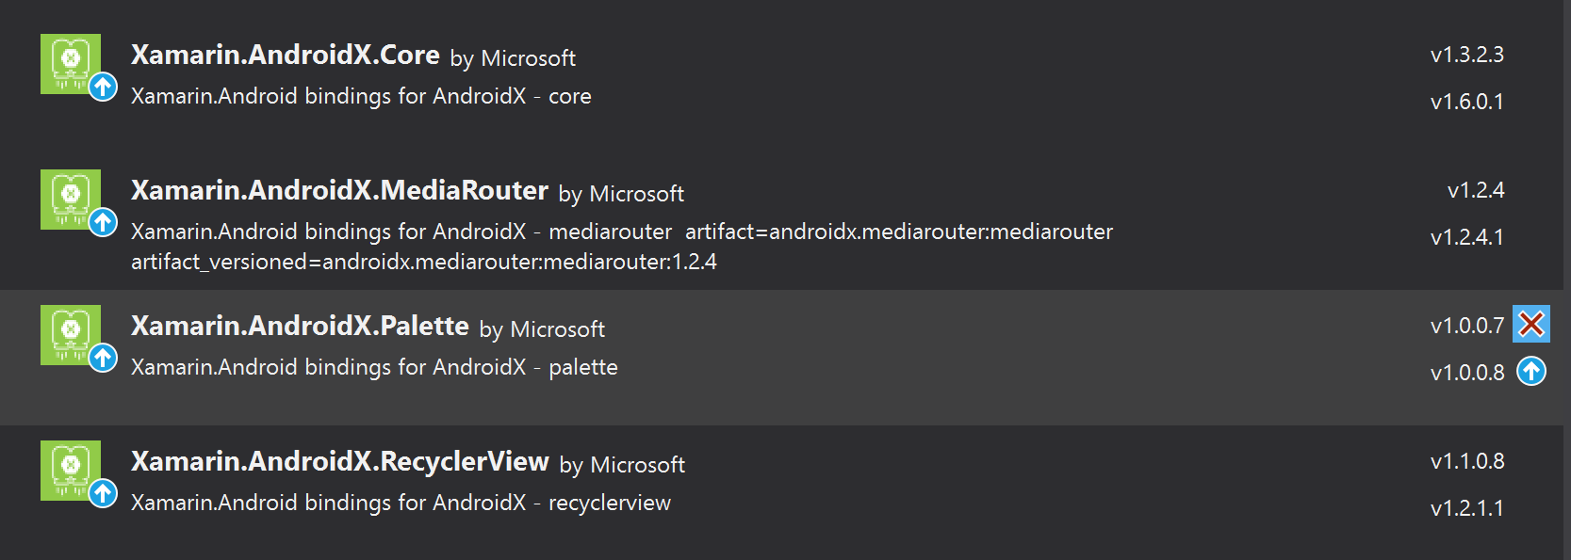Click the Xamarin.AndroidX.MediaRouter package icon
This screenshot has width=1571, height=560.
click(x=71, y=200)
